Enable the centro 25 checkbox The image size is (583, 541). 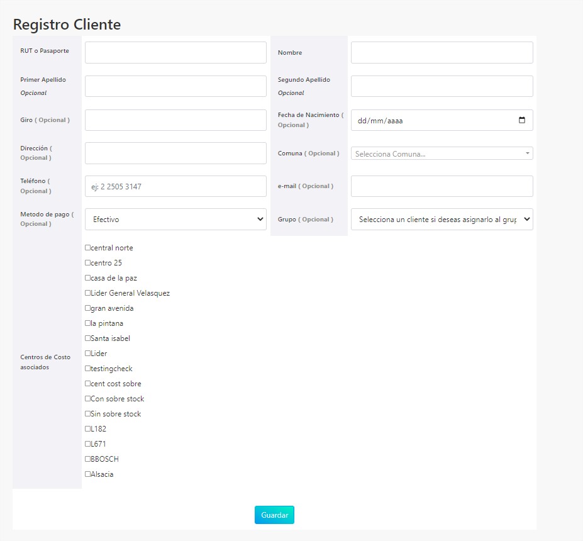87,263
